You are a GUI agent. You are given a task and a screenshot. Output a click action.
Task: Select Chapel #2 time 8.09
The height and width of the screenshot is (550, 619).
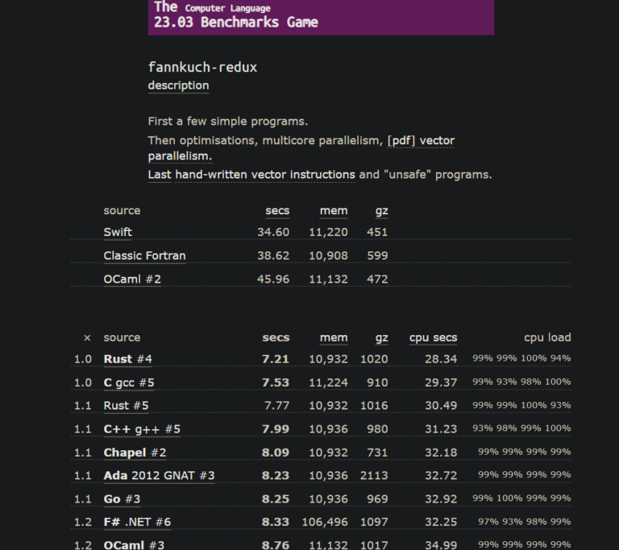276,453
